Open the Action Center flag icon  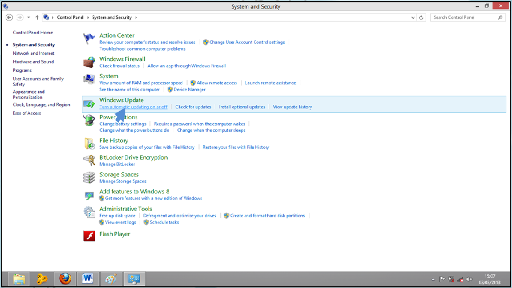[x=89, y=38]
